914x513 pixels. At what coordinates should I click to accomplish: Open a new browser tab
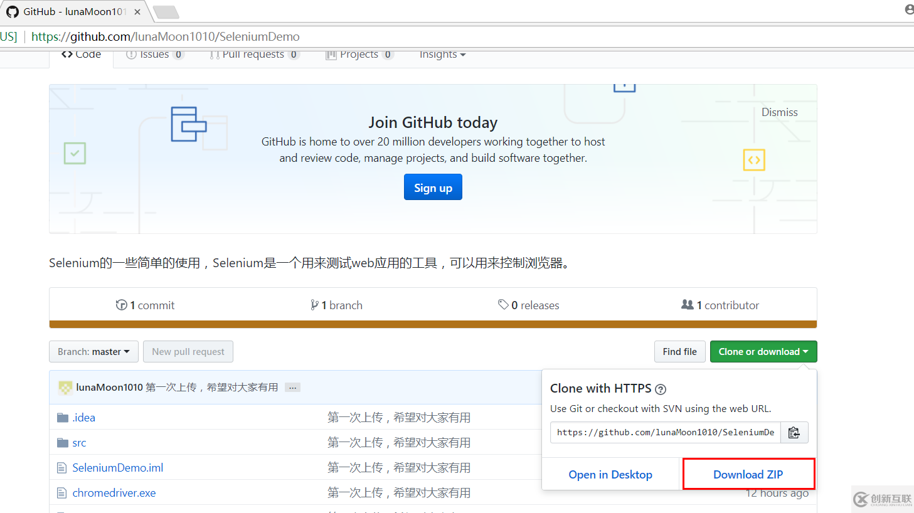pyautogui.click(x=166, y=11)
